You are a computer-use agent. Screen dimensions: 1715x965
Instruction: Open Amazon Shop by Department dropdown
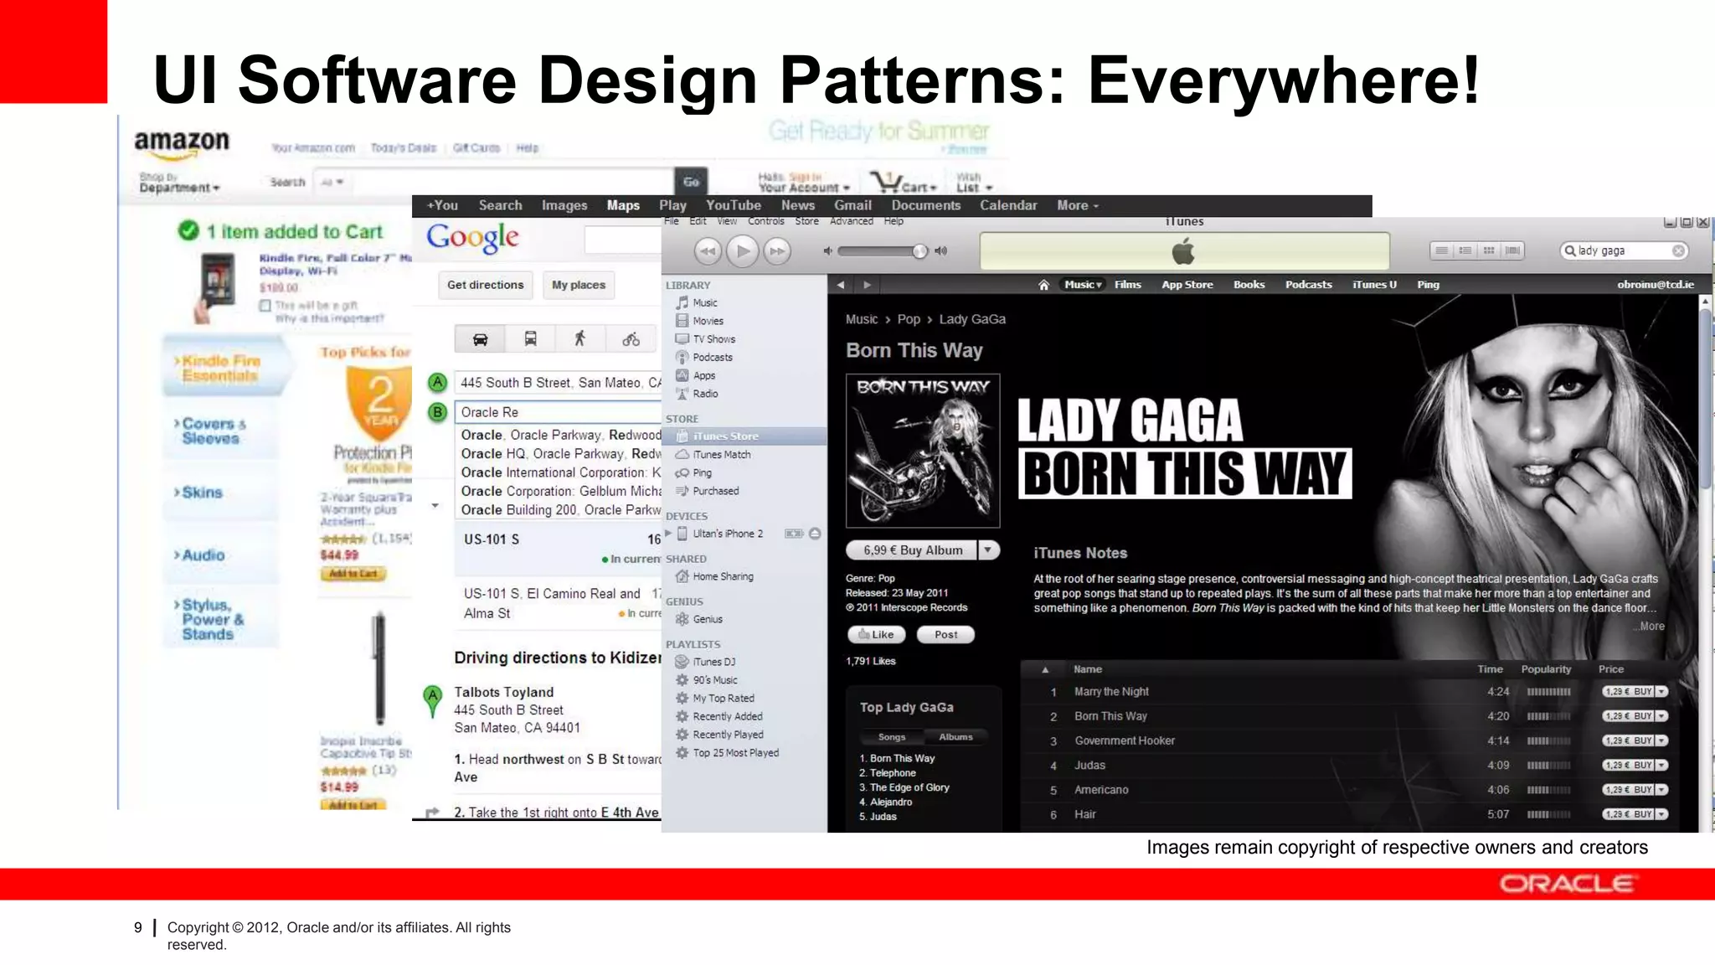pos(179,183)
